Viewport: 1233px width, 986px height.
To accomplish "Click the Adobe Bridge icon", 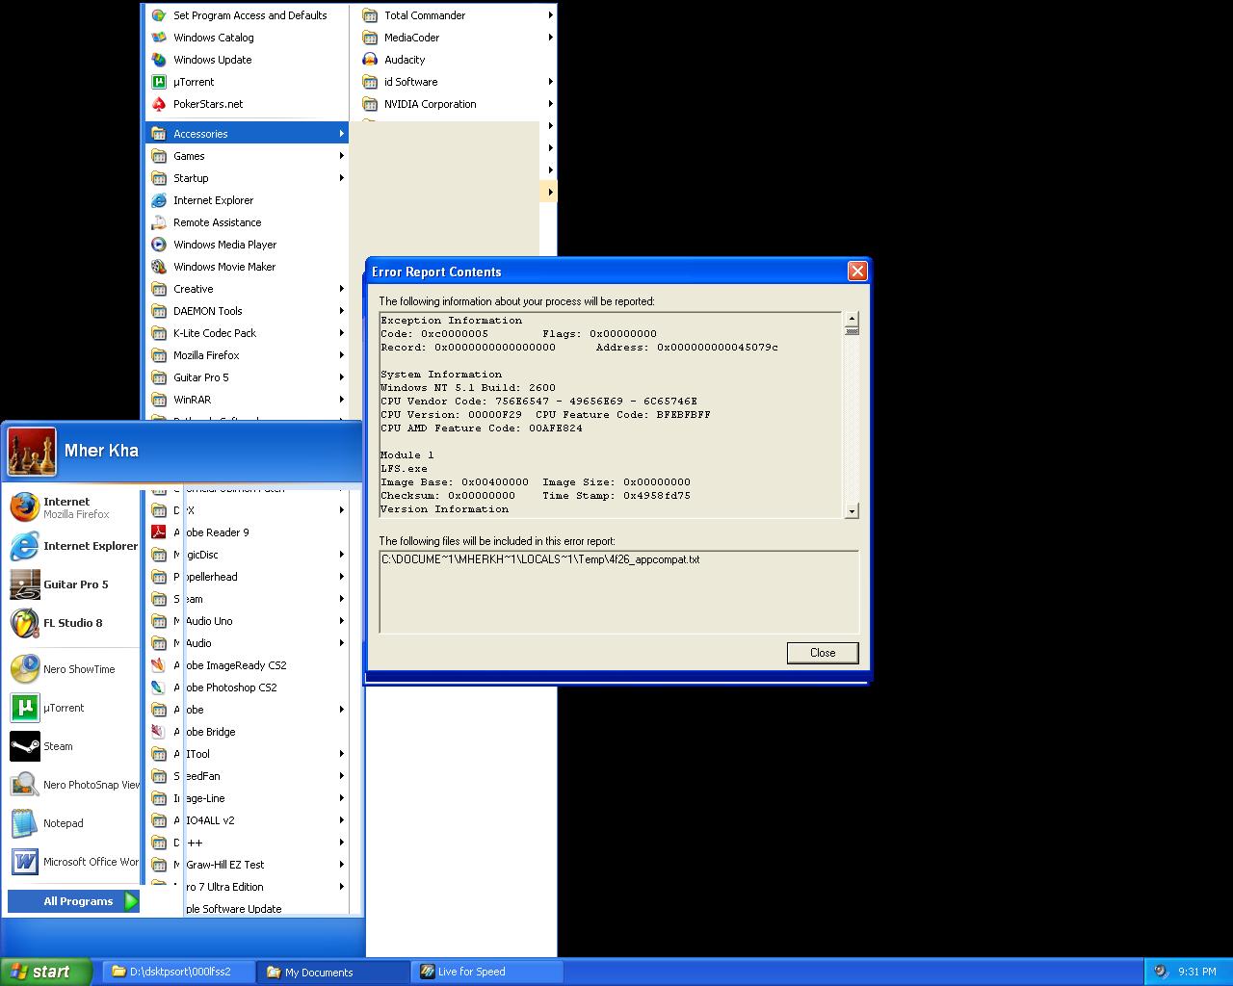I will point(159,732).
